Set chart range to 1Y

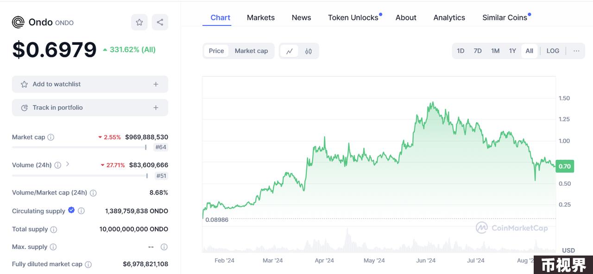pos(512,51)
